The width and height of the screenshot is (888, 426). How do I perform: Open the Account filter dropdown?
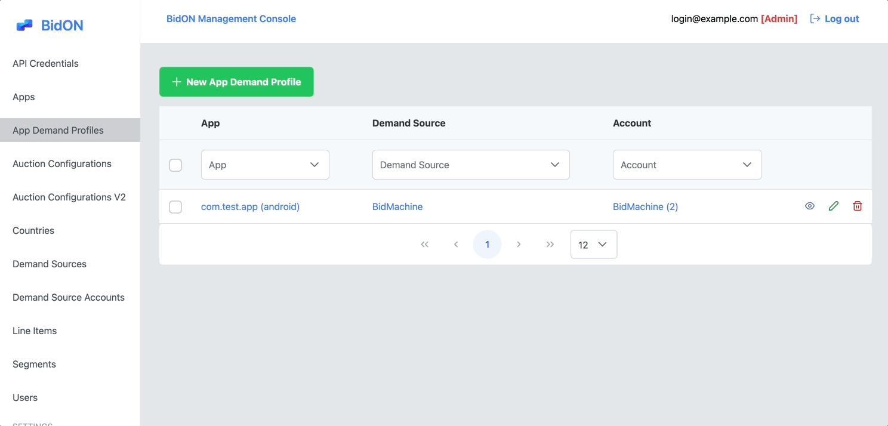(x=687, y=165)
